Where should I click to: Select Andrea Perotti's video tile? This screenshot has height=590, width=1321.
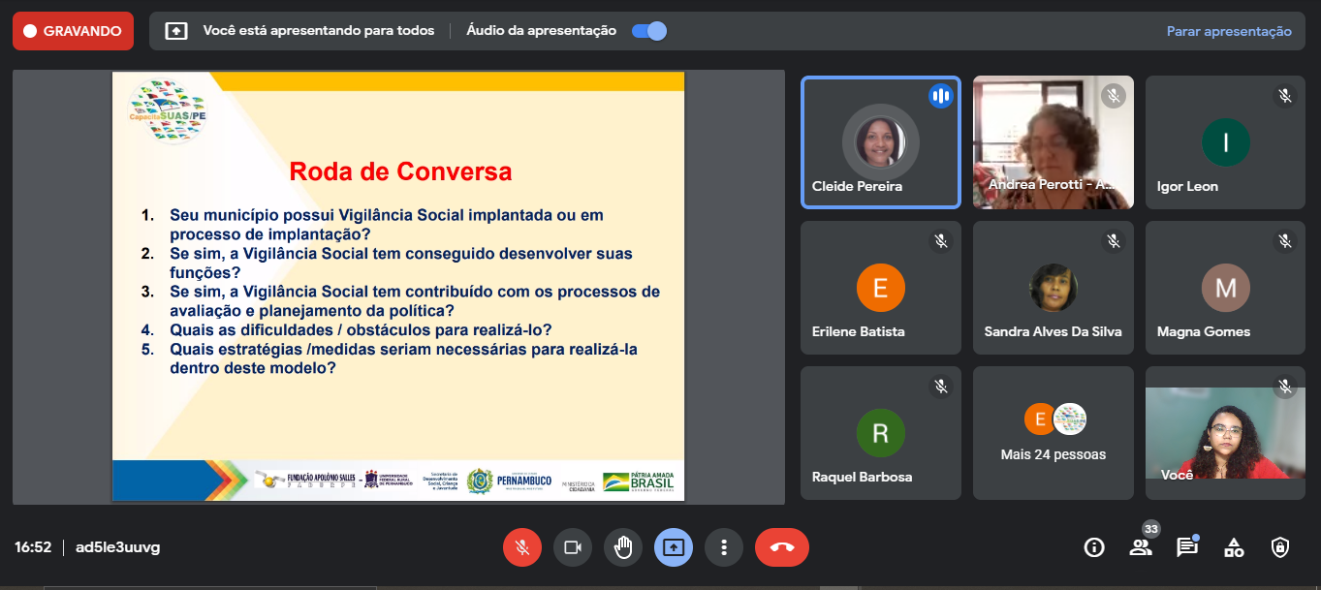(x=1053, y=142)
